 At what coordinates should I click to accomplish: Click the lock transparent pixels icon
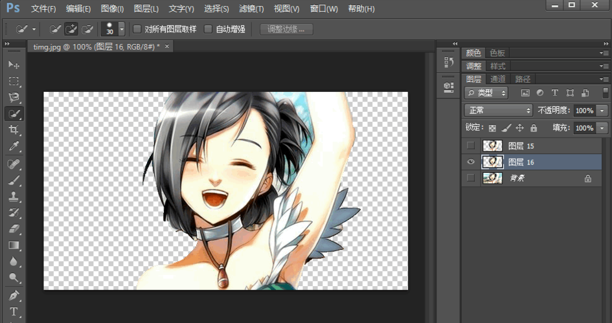tap(492, 128)
